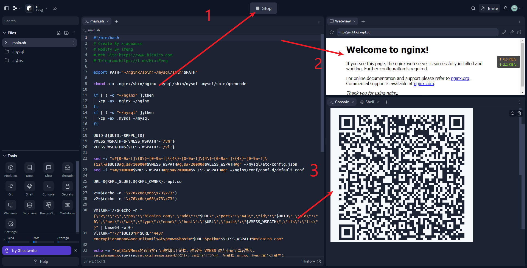Open the Secrets tool
Screen dimensions: 527x268
(67, 186)
